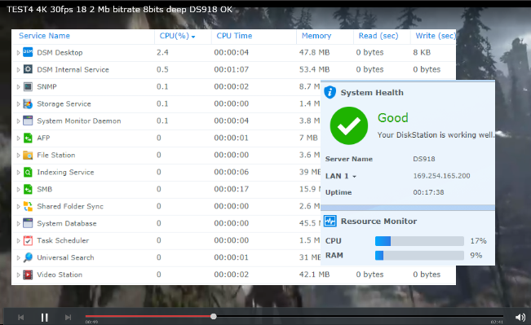Mute audio with the speaker icon
The height and width of the screenshot is (325, 531).
point(520,317)
